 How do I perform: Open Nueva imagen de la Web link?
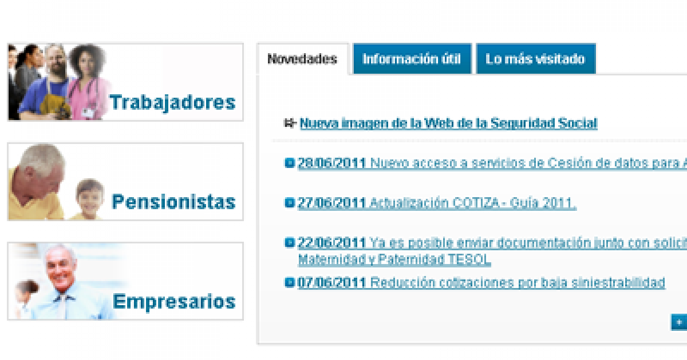click(448, 123)
